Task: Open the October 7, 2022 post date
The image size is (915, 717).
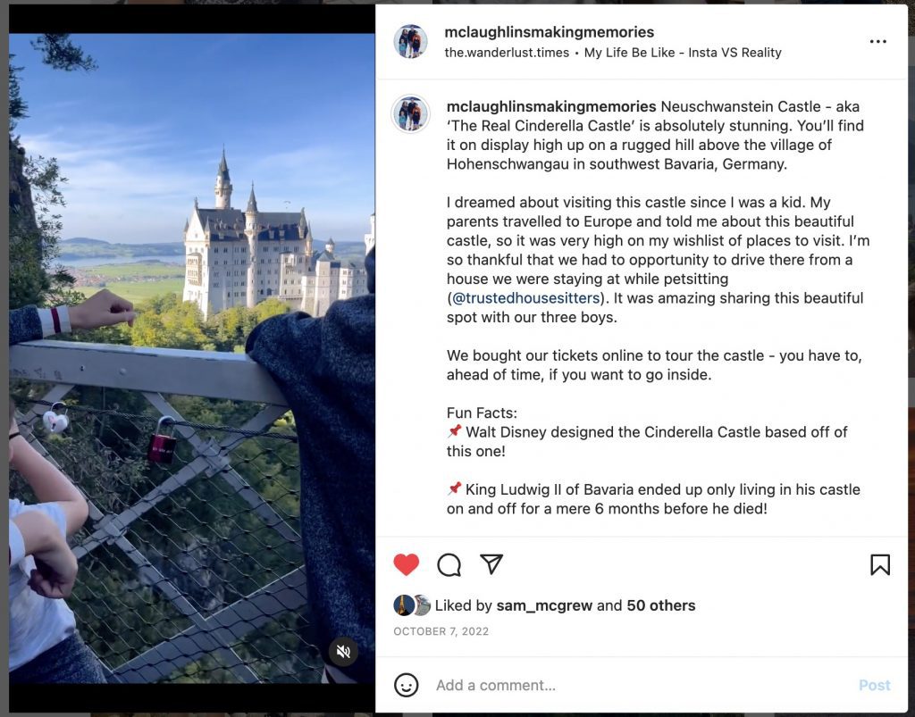Action: tap(441, 631)
